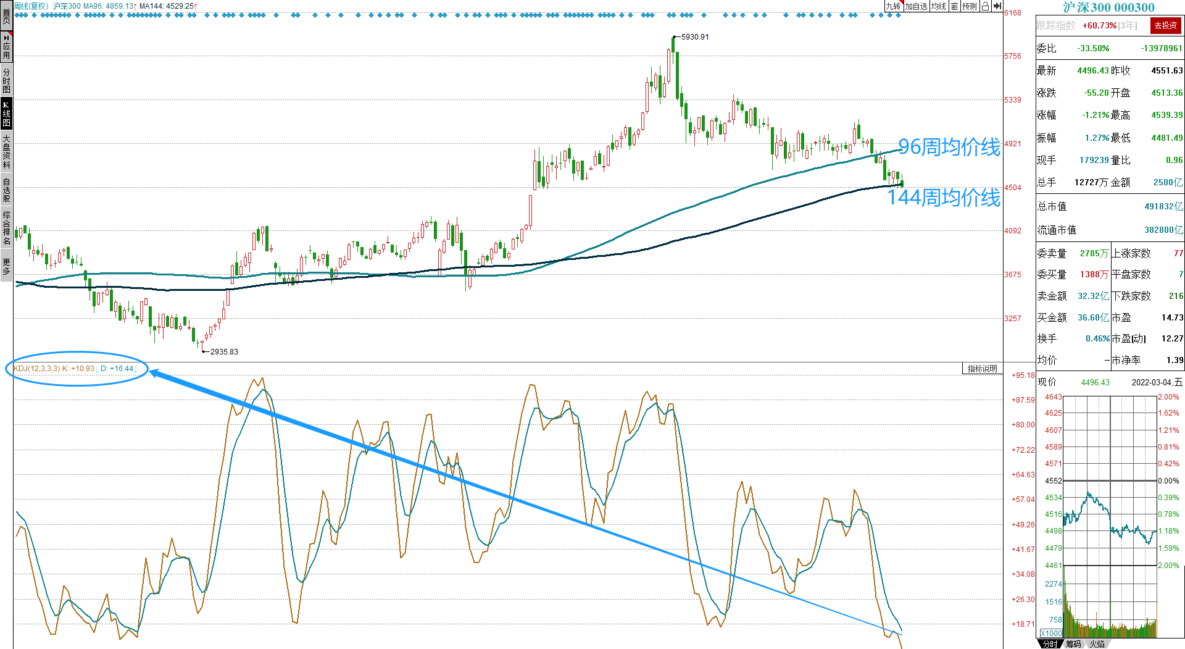
Task: Toggle the 均线 moving average display
Action: [x=939, y=6]
